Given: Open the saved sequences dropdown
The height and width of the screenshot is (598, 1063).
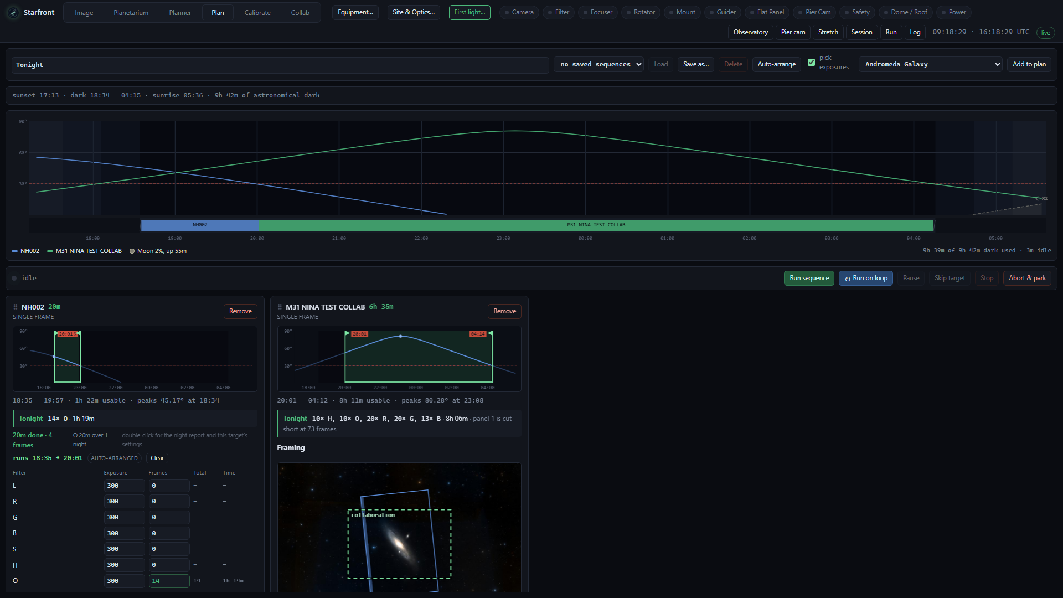Looking at the screenshot, I should [598, 64].
